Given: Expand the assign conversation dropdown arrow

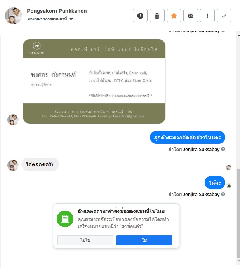Looking at the screenshot, I should (71, 19).
